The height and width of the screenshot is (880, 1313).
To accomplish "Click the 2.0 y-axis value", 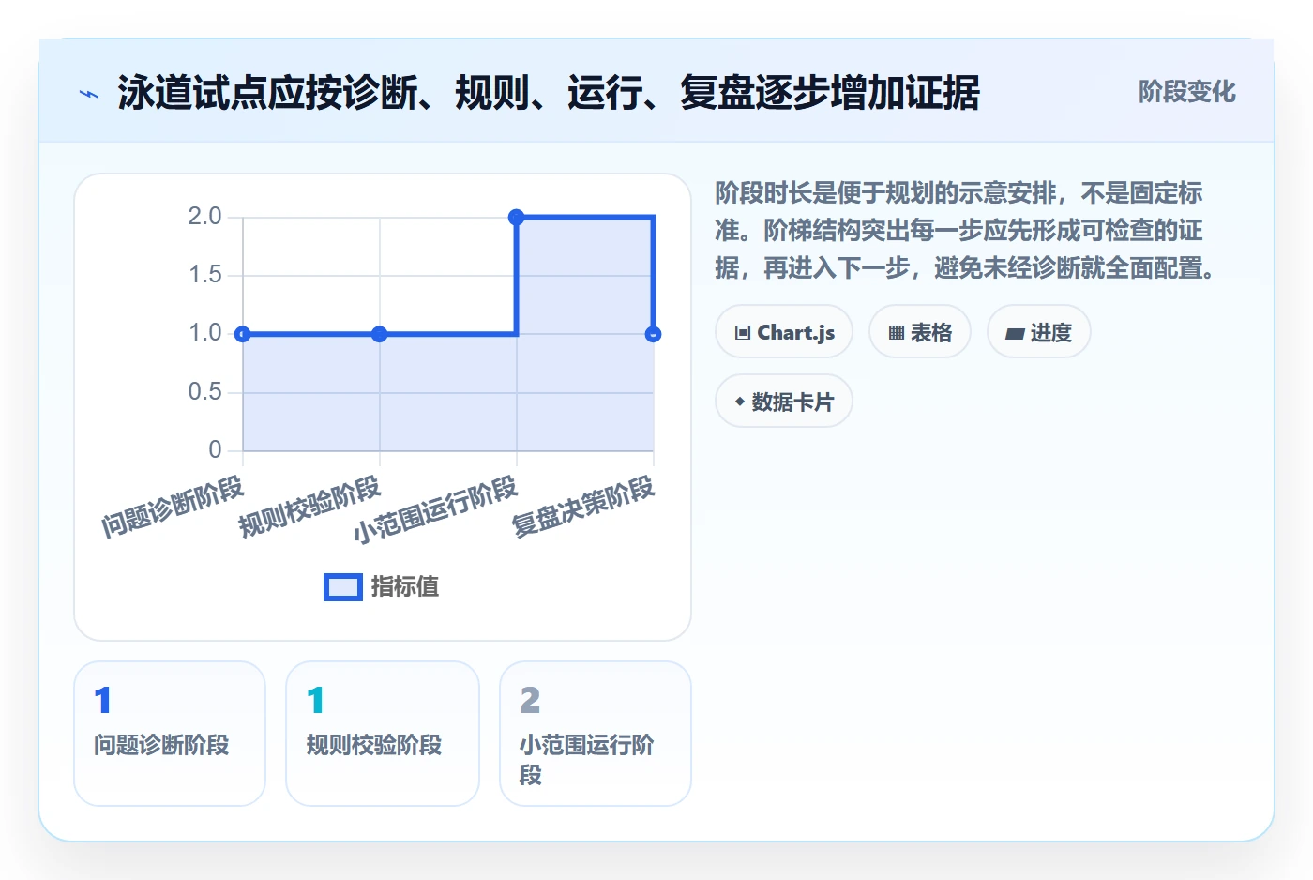I will tap(204, 217).
